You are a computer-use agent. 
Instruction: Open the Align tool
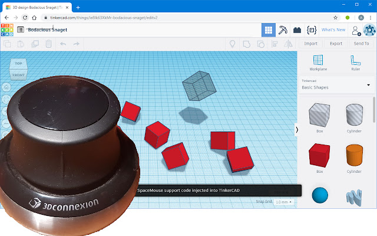275,44
